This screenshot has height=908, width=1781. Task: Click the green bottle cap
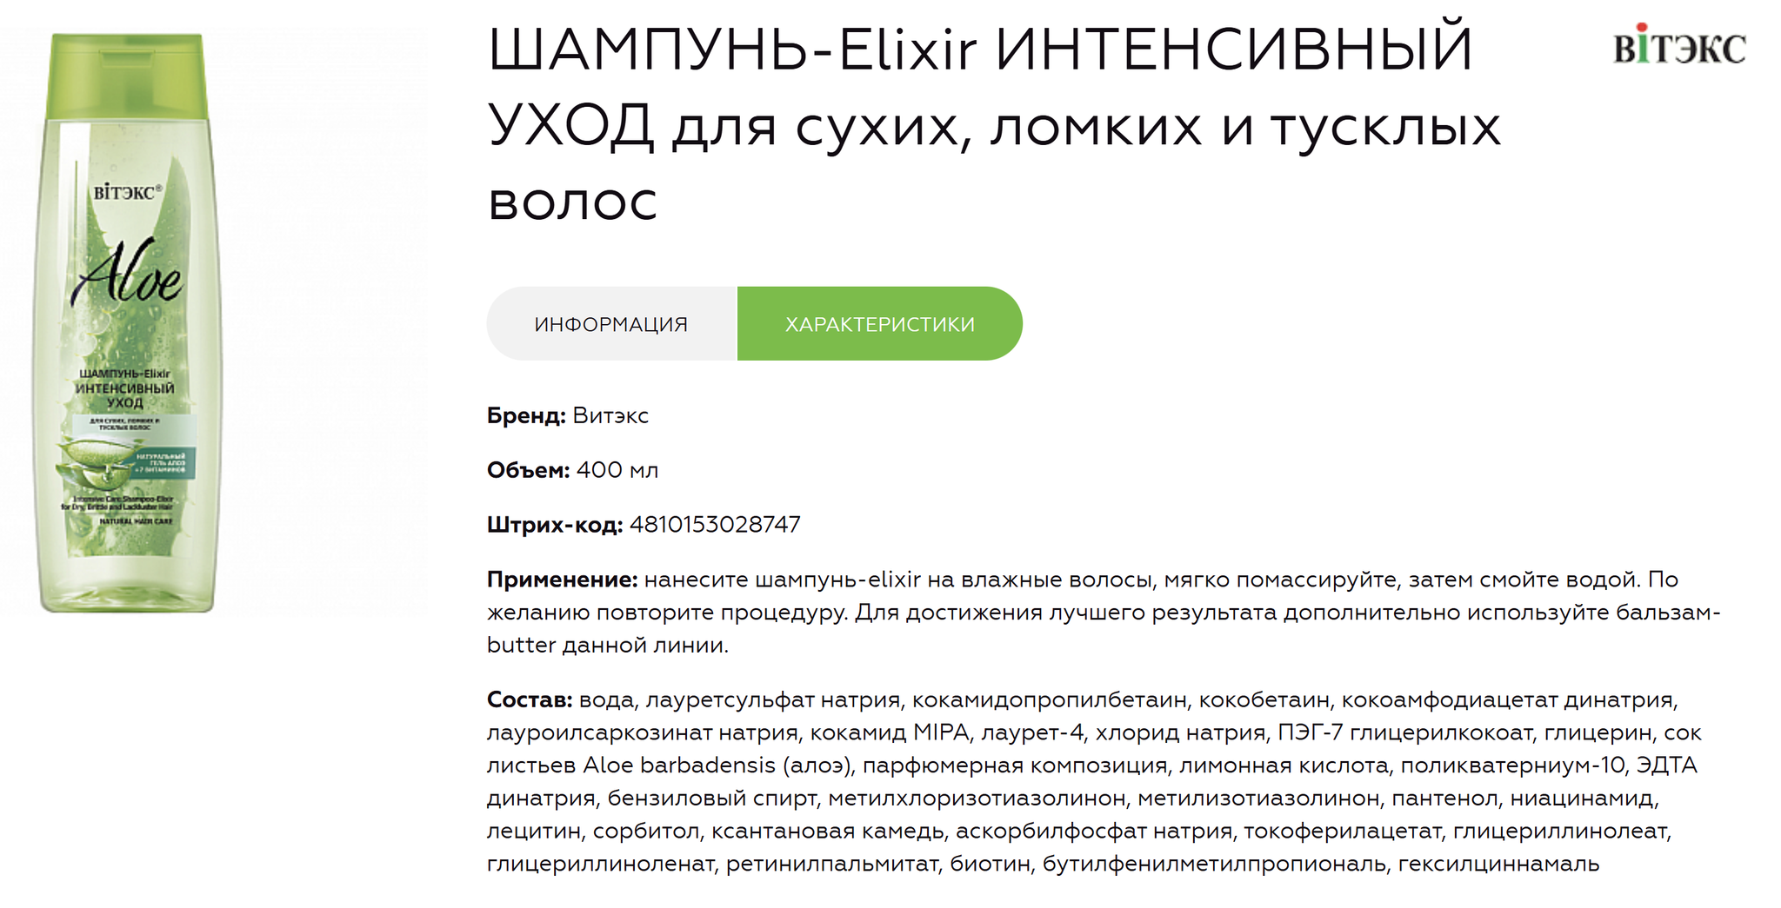(128, 75)
